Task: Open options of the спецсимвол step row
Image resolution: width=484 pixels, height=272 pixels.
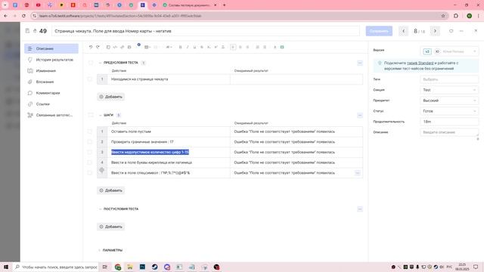Action: 358,173
